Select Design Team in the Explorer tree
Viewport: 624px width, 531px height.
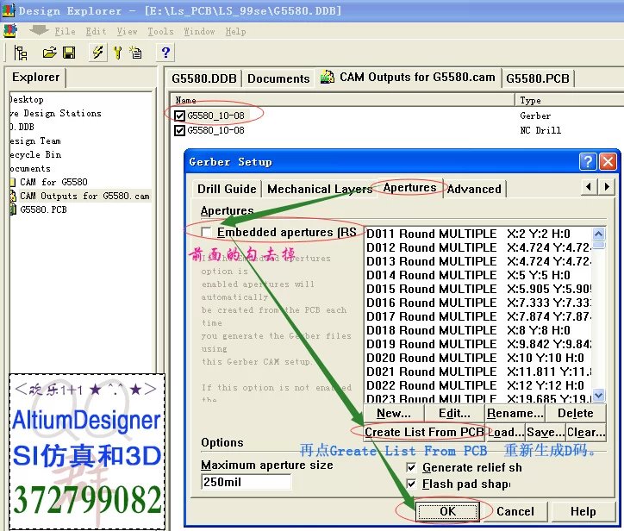click(x=35, y=141)
